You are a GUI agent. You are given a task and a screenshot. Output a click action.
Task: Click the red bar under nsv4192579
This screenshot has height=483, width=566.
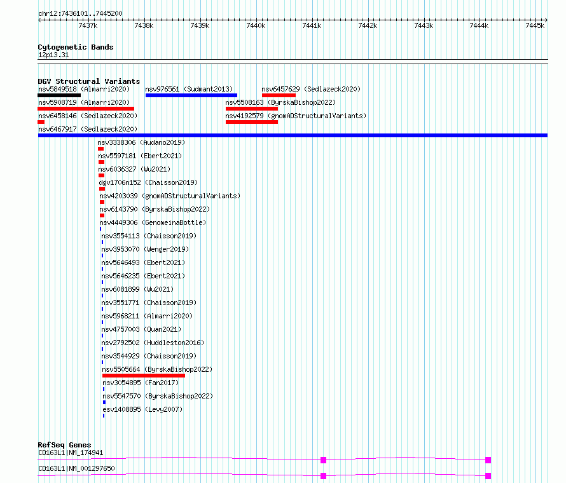coord(252,122)
